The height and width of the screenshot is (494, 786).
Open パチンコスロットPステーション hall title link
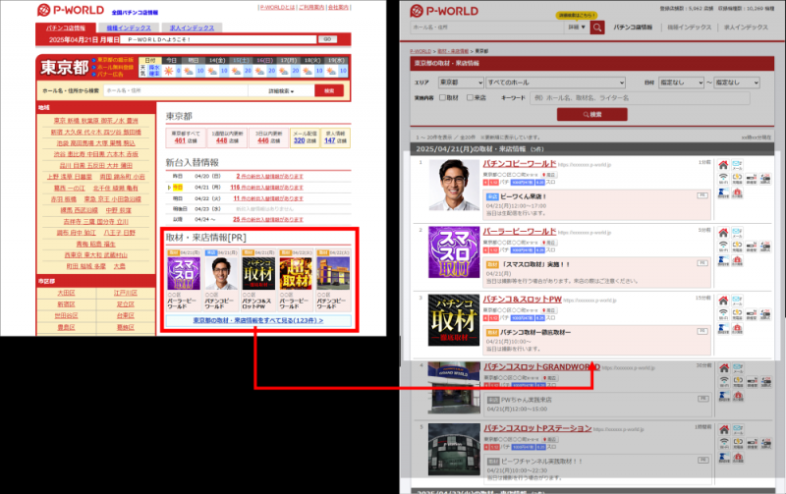coord(537,428)
